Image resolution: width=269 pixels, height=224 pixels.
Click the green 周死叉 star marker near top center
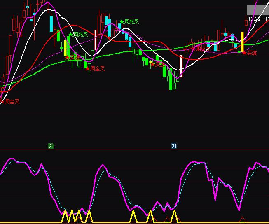(x=122, y=21)
